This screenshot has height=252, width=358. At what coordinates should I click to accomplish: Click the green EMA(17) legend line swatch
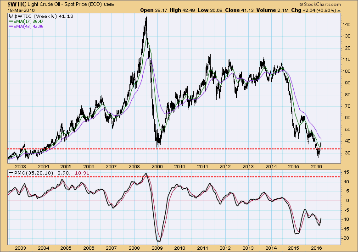point(11,22)
